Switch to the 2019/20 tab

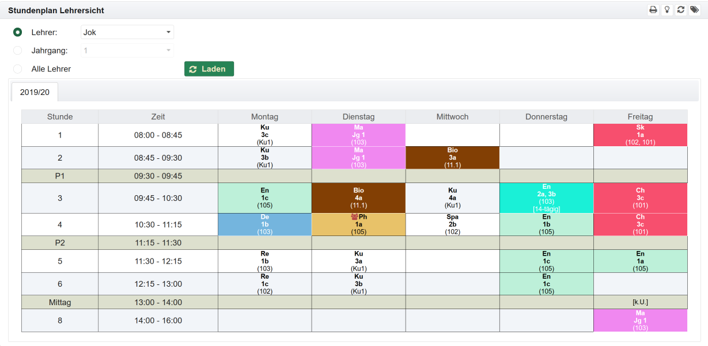(x=35, y=92)
